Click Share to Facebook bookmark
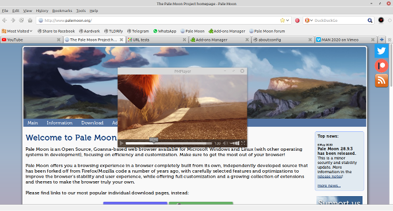The height and width of the screenshot is (211, 393). tap(56, 31)
